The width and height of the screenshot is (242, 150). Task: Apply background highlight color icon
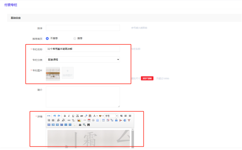click(100, 116)
